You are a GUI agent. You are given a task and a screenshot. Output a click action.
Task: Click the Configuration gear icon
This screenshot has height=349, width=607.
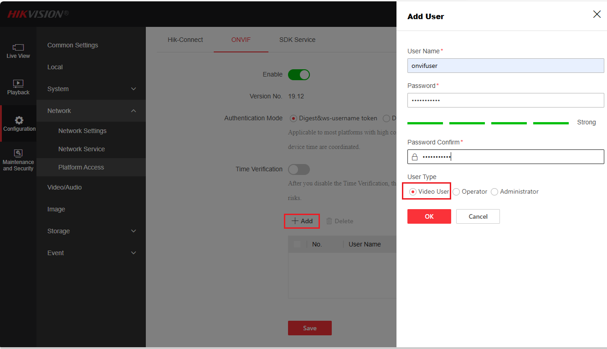[19, 120]
